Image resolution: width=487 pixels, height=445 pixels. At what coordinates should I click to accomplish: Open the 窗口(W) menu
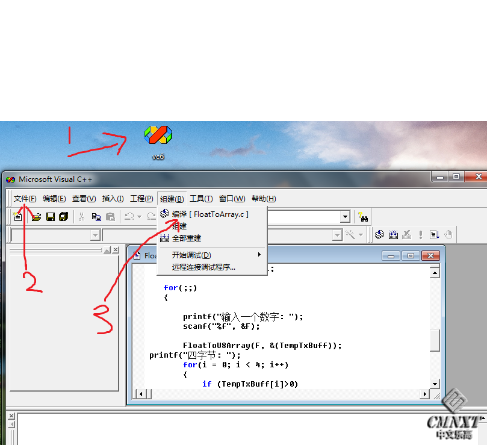pos(232,199)
